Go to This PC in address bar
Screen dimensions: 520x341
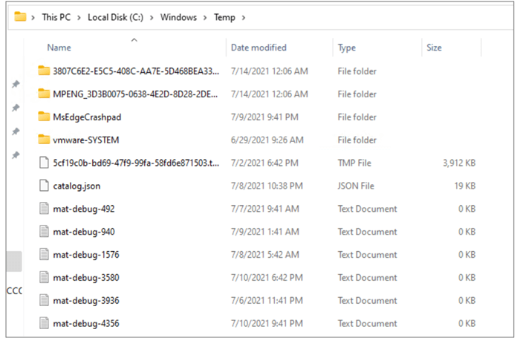point(56,17)
